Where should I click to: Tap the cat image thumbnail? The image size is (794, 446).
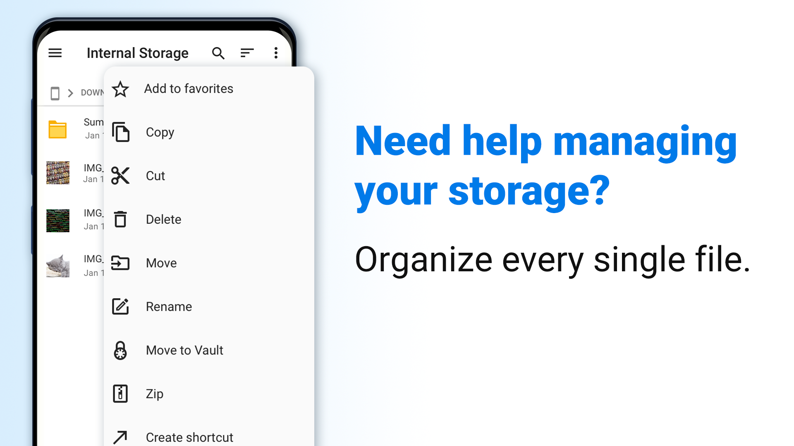tap(59, 266)
